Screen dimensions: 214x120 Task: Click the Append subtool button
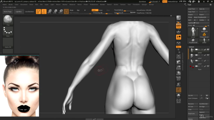(x=204, y=112)
